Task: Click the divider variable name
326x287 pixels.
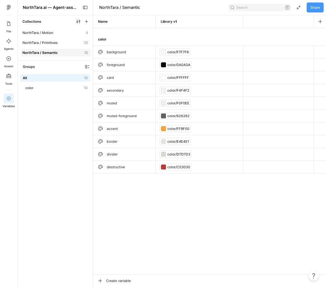Action: pyautogui.click(x=112, y=154)
